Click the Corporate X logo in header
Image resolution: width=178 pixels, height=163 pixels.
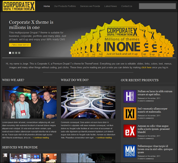click(x=19, y=6)
